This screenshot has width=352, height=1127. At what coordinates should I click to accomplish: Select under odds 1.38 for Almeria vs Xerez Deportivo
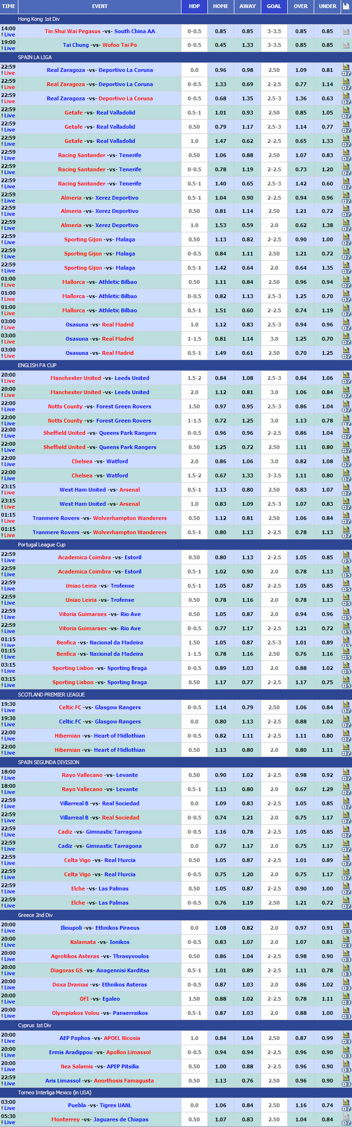327,225
